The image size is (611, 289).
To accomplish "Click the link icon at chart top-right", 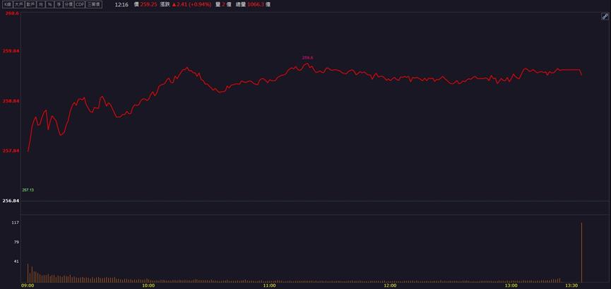I will coord(605,16).
